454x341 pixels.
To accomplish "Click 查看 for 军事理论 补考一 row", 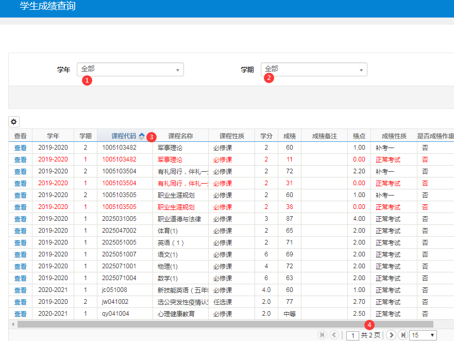I will click(20, 148).
